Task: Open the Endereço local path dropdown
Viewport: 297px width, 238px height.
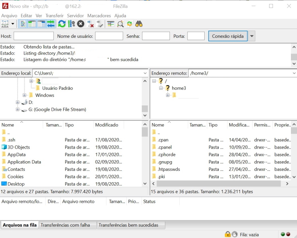Action: [145, 73]
